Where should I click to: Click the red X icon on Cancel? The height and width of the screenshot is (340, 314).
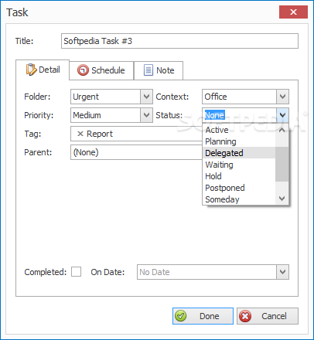tap(245, 316)
